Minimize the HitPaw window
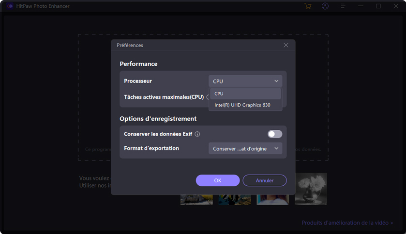The width and height of the screenshot is (406, 234). pyautogui.click(x=361, y=6)
